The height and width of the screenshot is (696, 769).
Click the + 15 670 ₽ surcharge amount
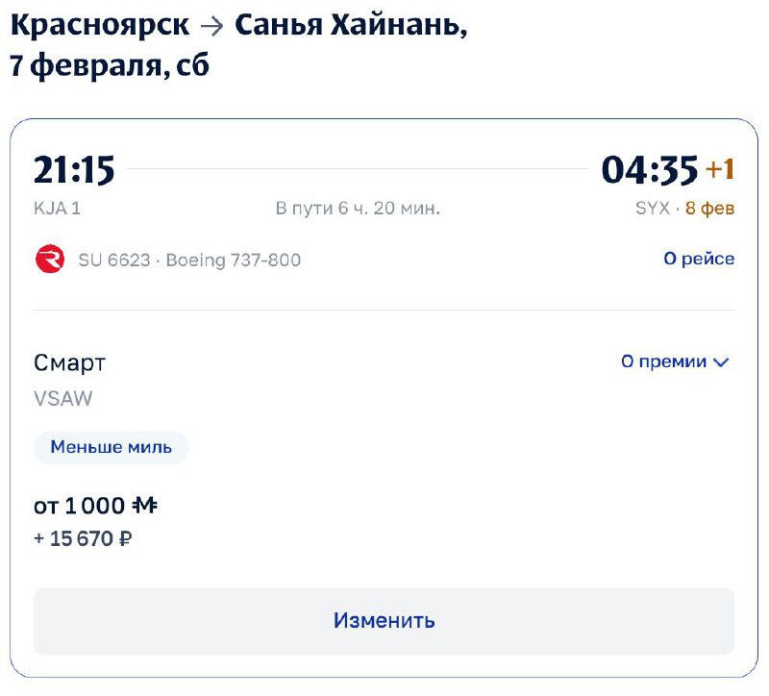tap(84, 539)
